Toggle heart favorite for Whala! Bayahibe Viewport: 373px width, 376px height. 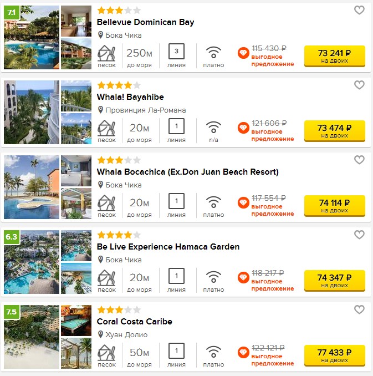coord(359,85)
